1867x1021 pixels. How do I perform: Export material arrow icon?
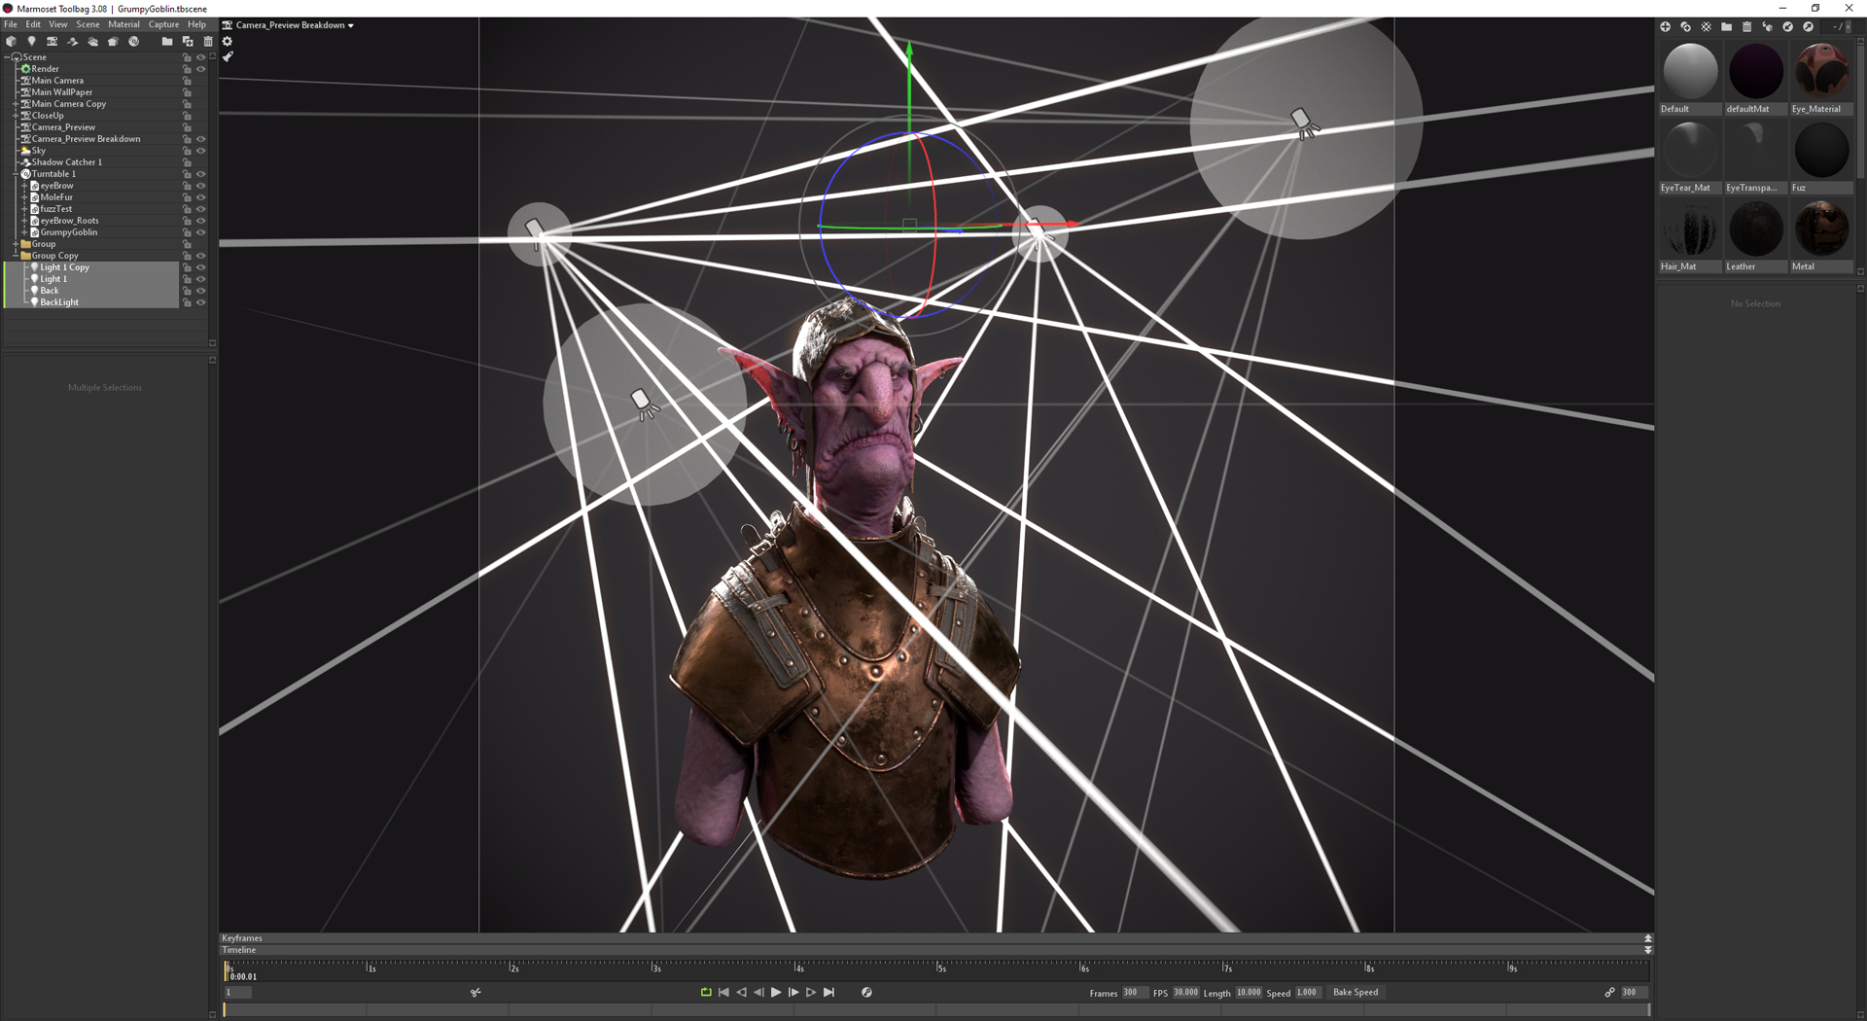pyautogui.click(x=1808, y=27)
